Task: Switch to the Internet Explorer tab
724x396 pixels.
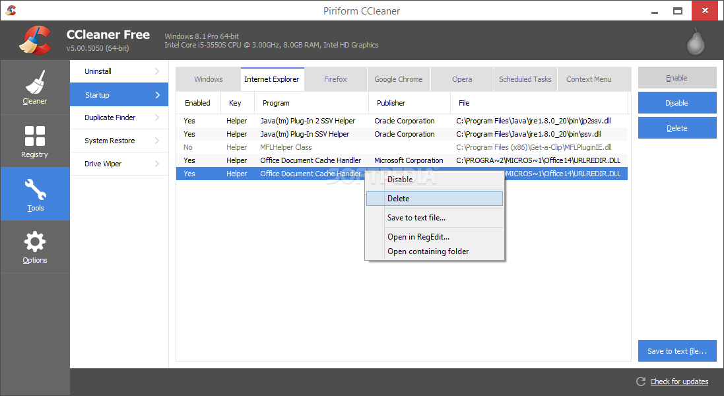Action: point(272,79)
